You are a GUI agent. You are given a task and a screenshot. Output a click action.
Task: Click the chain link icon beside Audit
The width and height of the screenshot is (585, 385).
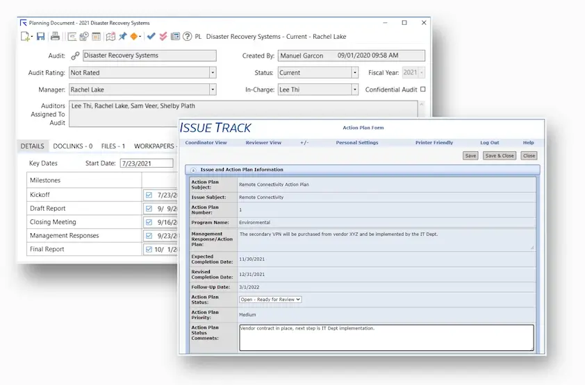(75, 55)
